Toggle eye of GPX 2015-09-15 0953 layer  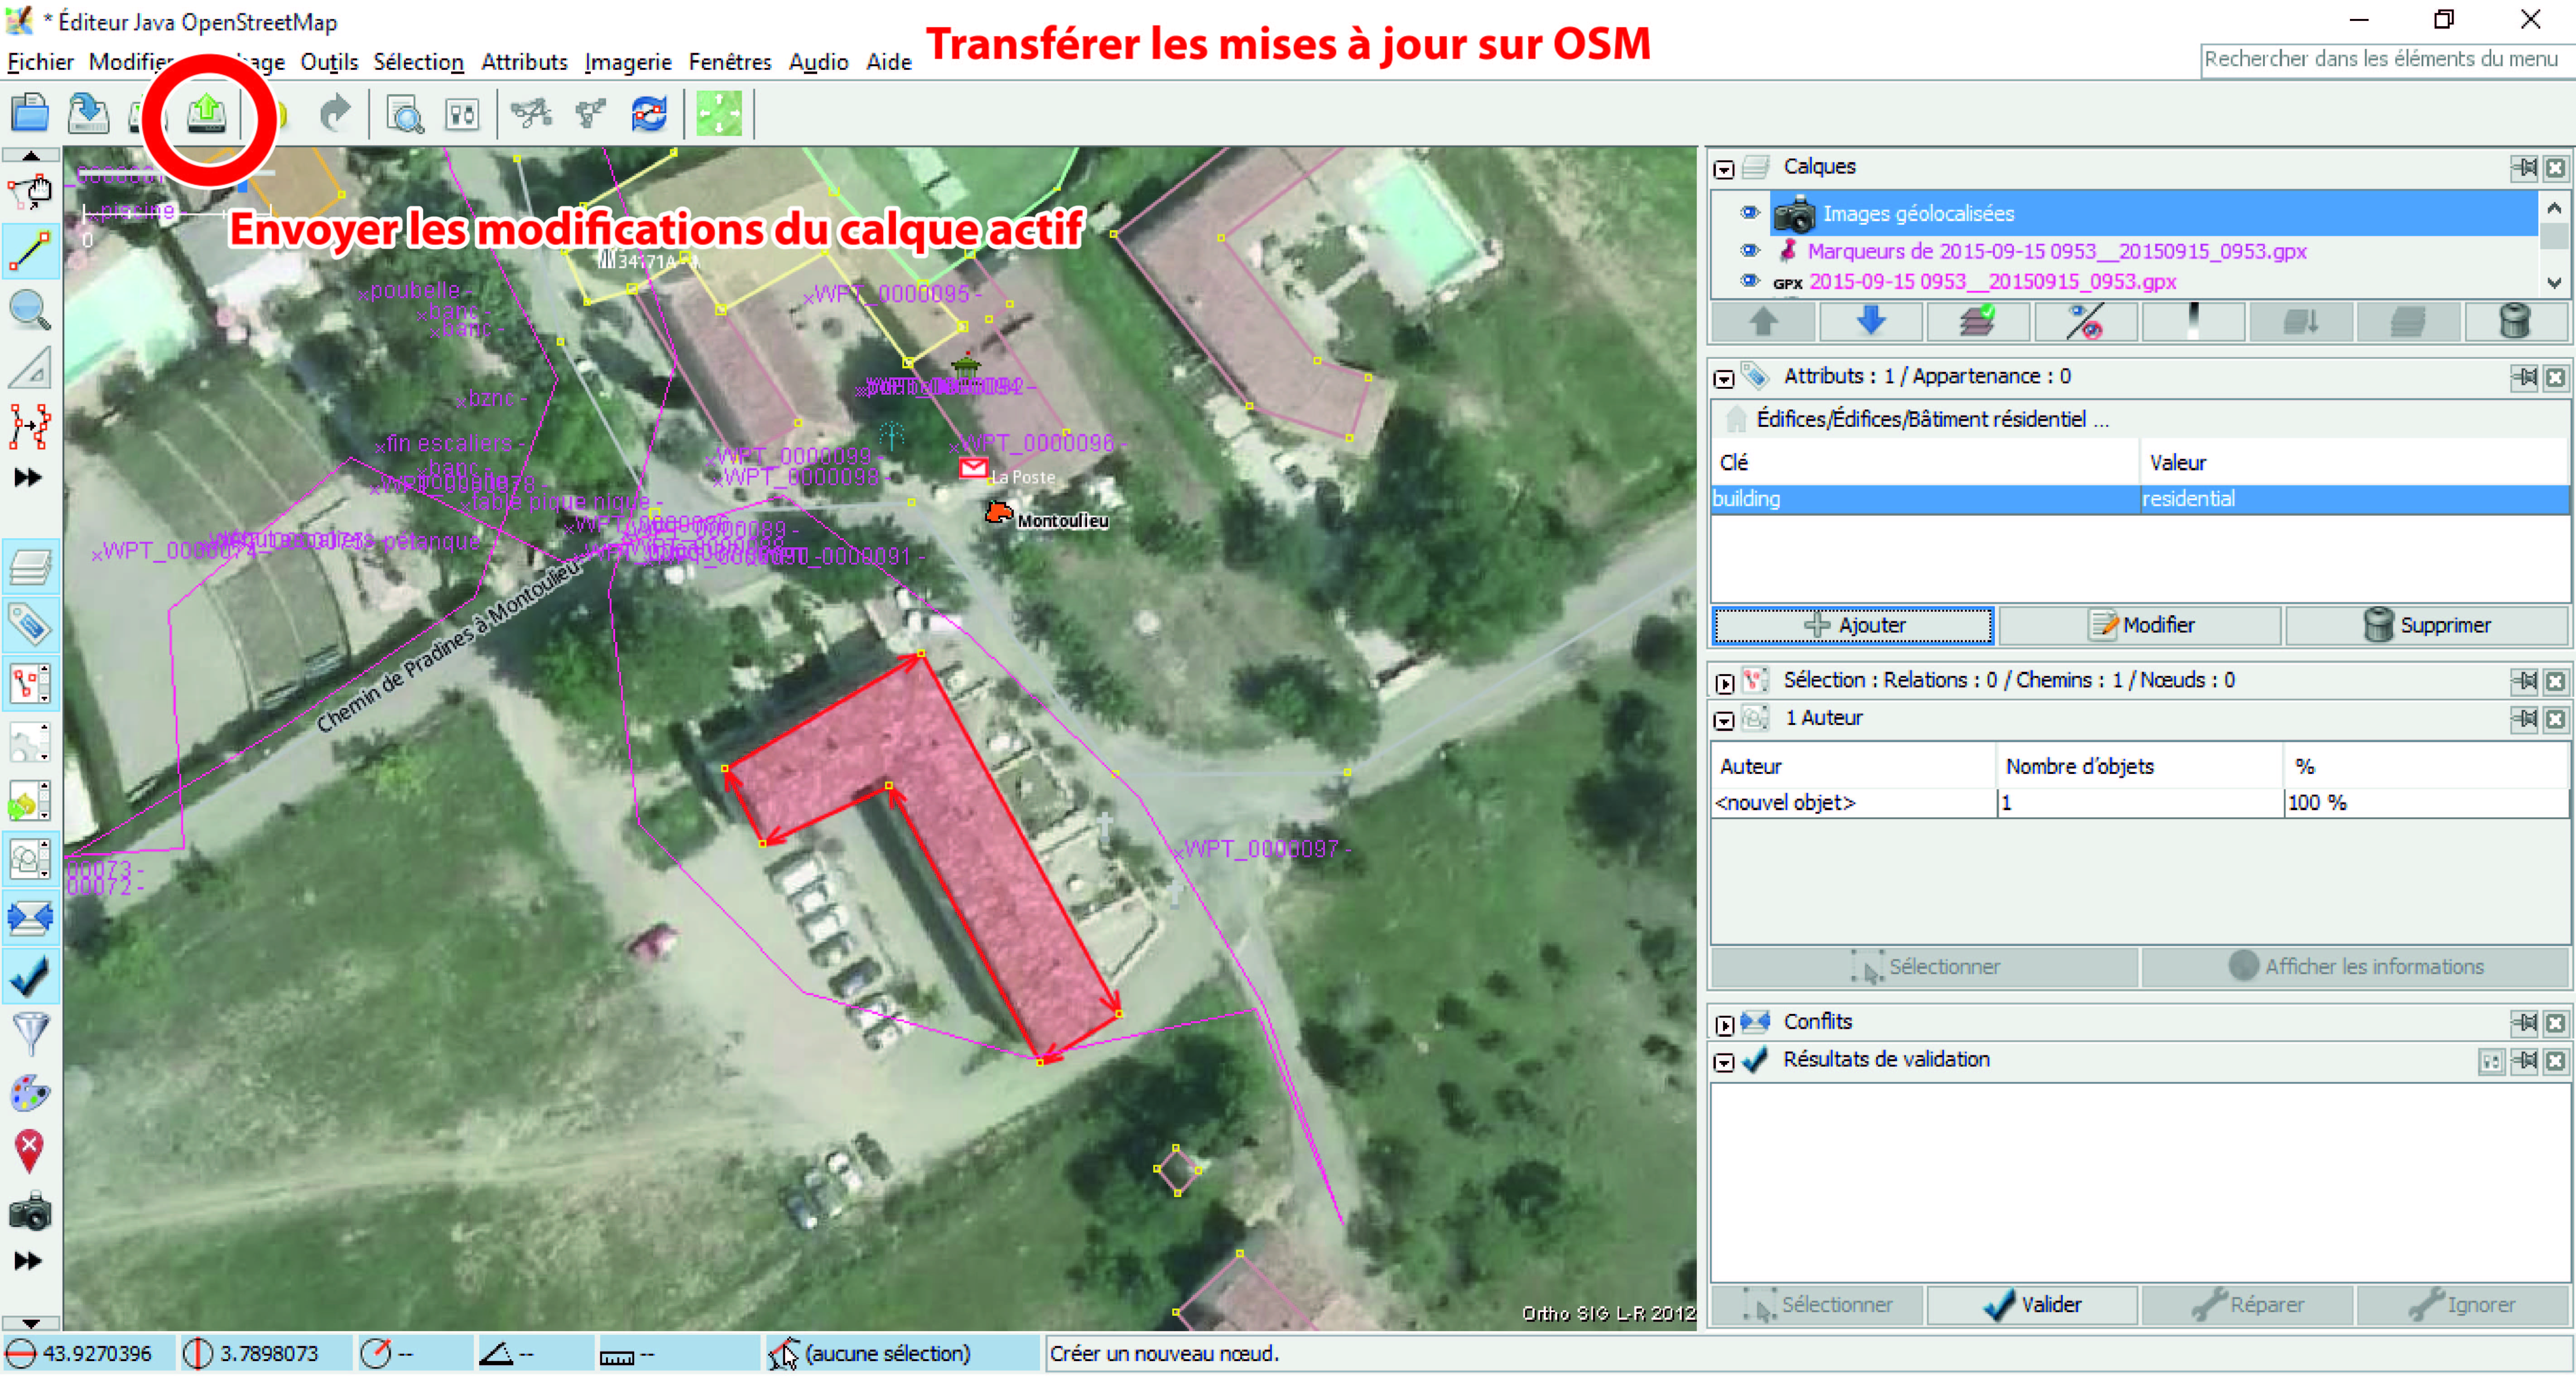click(1749, 281)
